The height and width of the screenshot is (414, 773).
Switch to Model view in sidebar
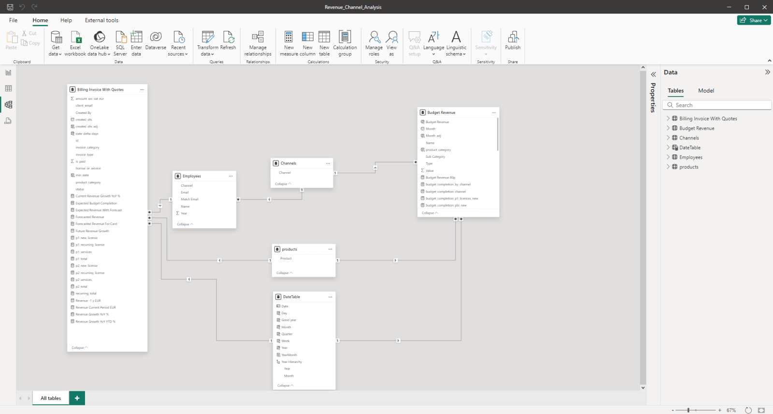(x=8, y=105)
